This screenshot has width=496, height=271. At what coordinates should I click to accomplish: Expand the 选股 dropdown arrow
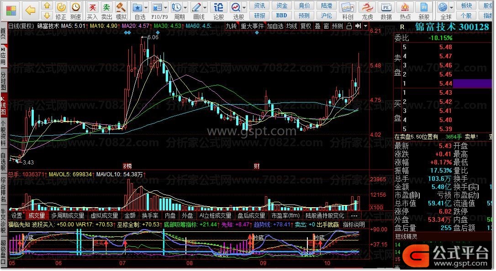(244, 7)
